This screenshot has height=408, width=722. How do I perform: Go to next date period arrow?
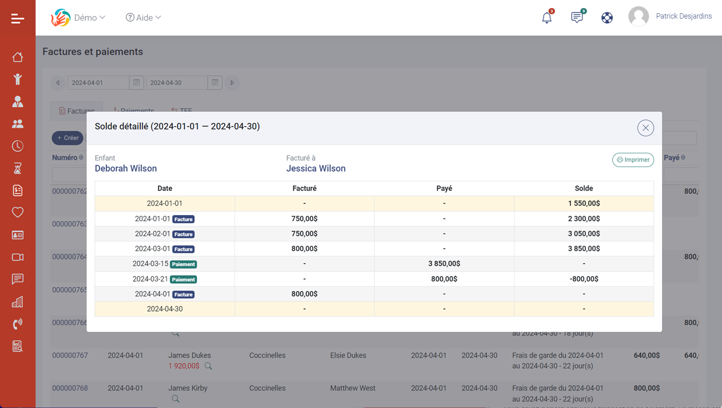pos(232,83)
